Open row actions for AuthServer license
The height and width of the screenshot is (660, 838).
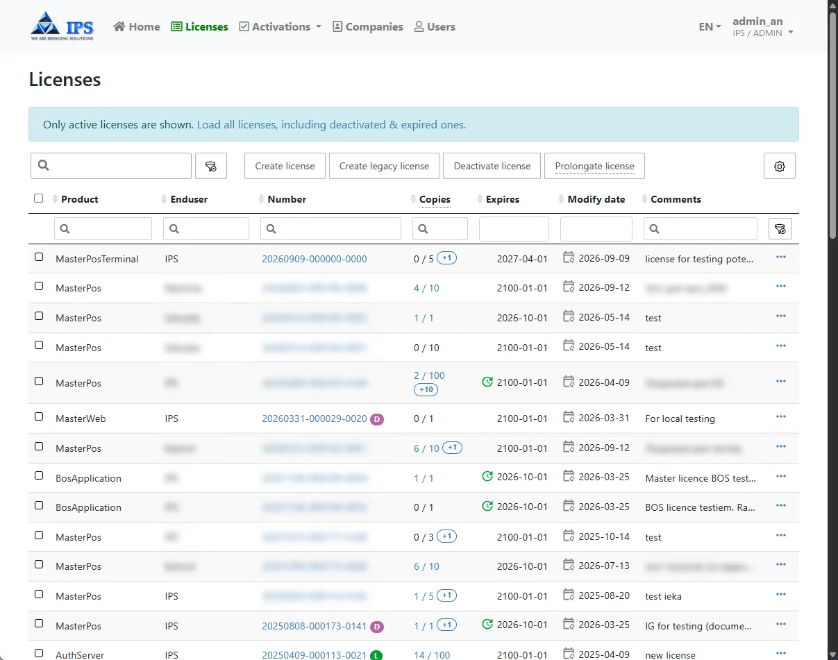780,654
